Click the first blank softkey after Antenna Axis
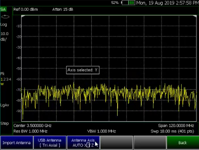The width and height of the screenshot is (199, 150). (116, 143)
